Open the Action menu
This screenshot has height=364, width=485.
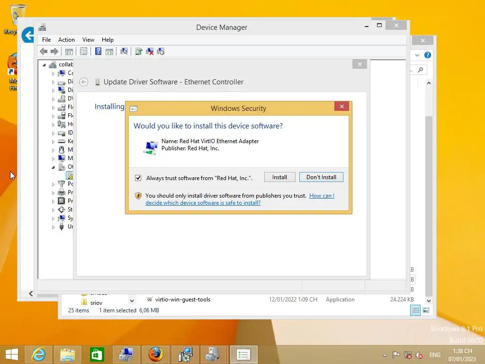(x=66, y=40)
